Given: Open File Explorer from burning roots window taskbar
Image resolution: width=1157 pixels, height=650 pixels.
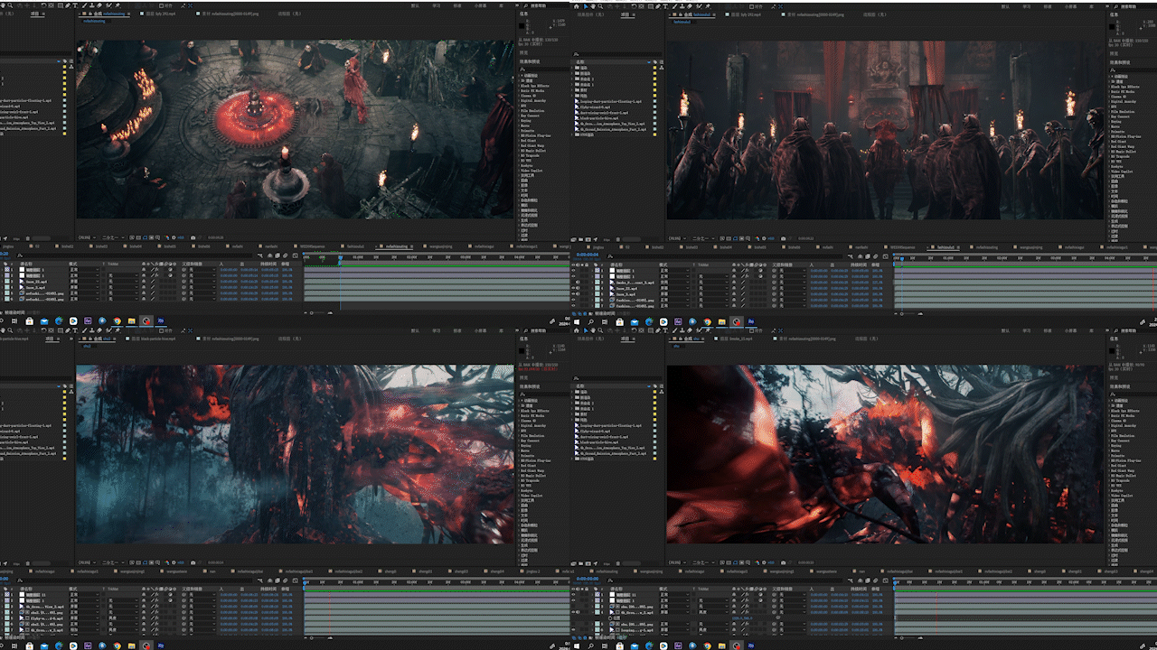Looking at the screenshot, I should 721,645.
